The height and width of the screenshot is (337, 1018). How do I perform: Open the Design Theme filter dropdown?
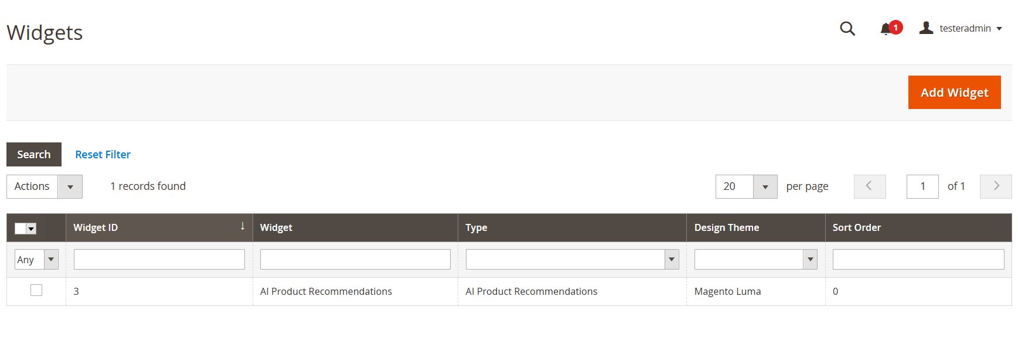(x=755, y=260)
